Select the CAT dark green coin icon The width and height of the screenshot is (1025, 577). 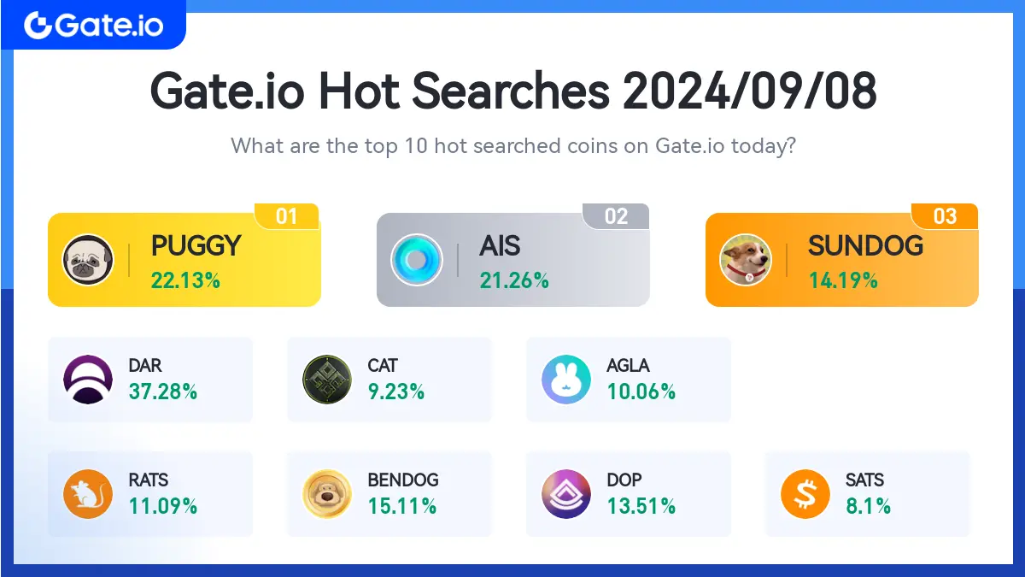[x=327, y=379]
